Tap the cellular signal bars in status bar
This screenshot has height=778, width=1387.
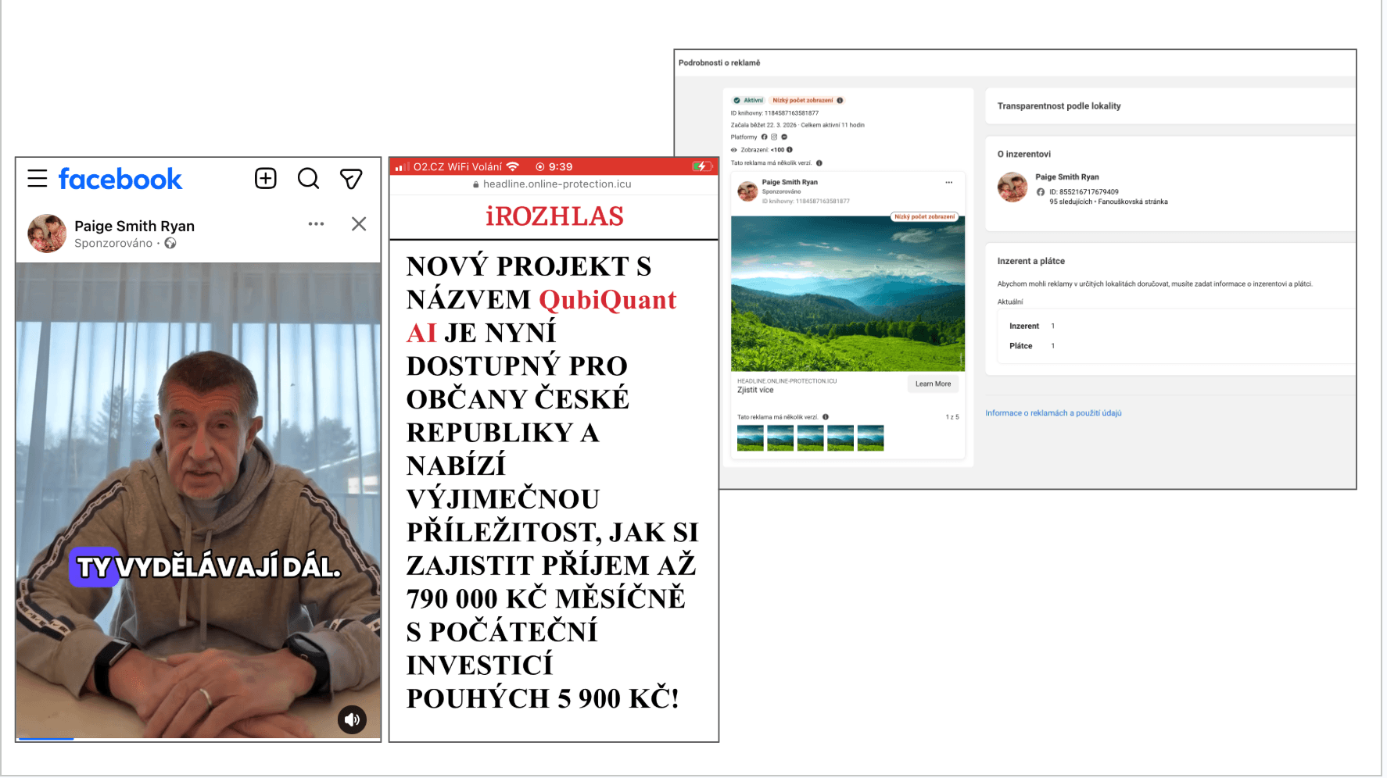coord(402,166)
